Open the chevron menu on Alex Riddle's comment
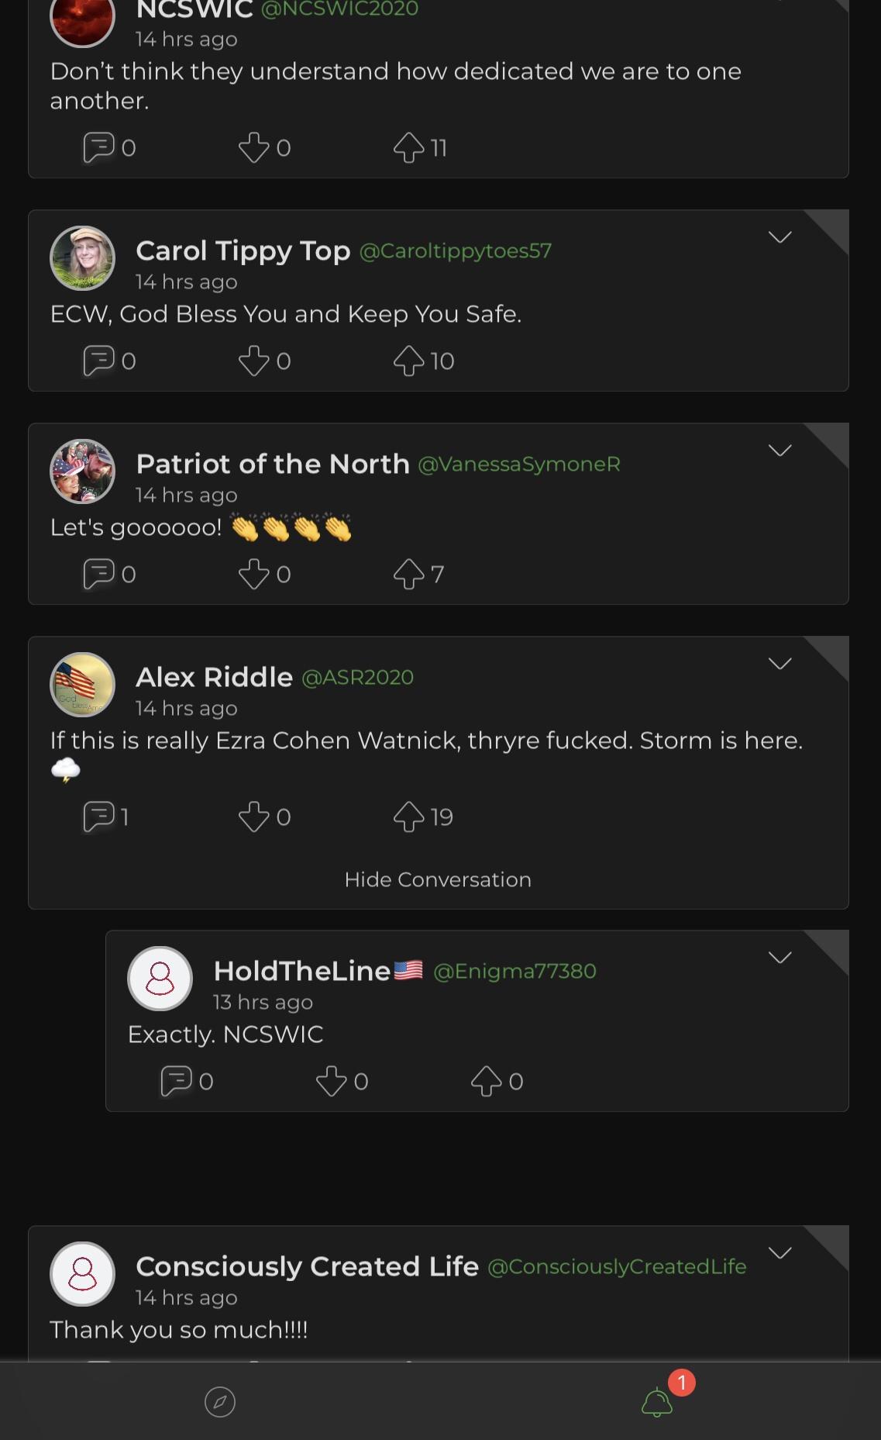Viewport: 881px width, 1440px height. (x=779, y=663)
